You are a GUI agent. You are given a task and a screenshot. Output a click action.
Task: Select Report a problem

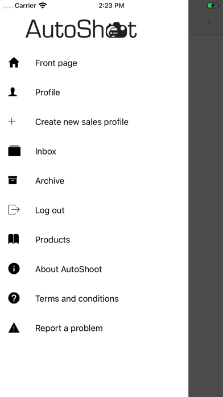tap(94, 328)
